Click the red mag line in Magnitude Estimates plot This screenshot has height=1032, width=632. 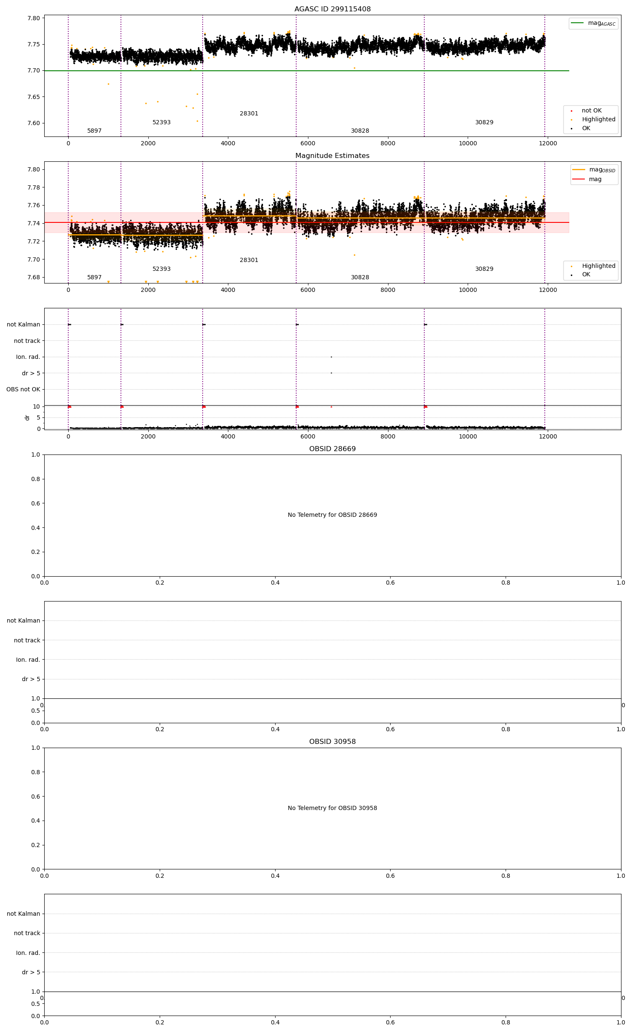click(307, 222)
